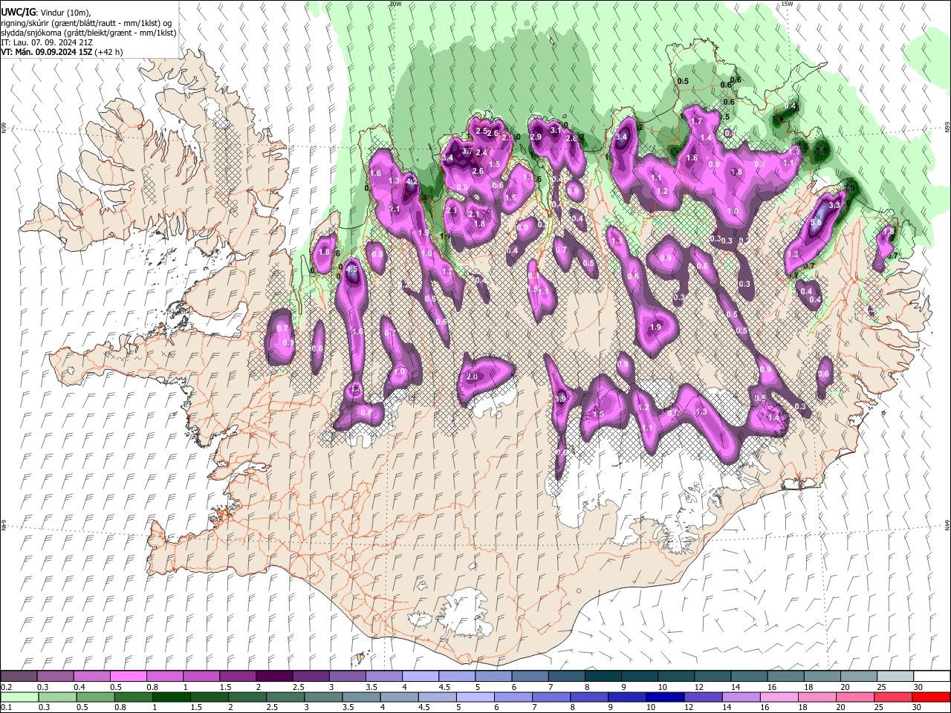
Task: Click the 20W longitude label
Action: pos(395,4)
